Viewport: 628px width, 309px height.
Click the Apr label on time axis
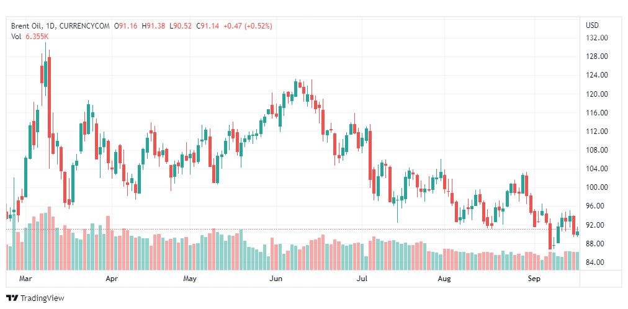pyautogui.click(x=112, y=279)
